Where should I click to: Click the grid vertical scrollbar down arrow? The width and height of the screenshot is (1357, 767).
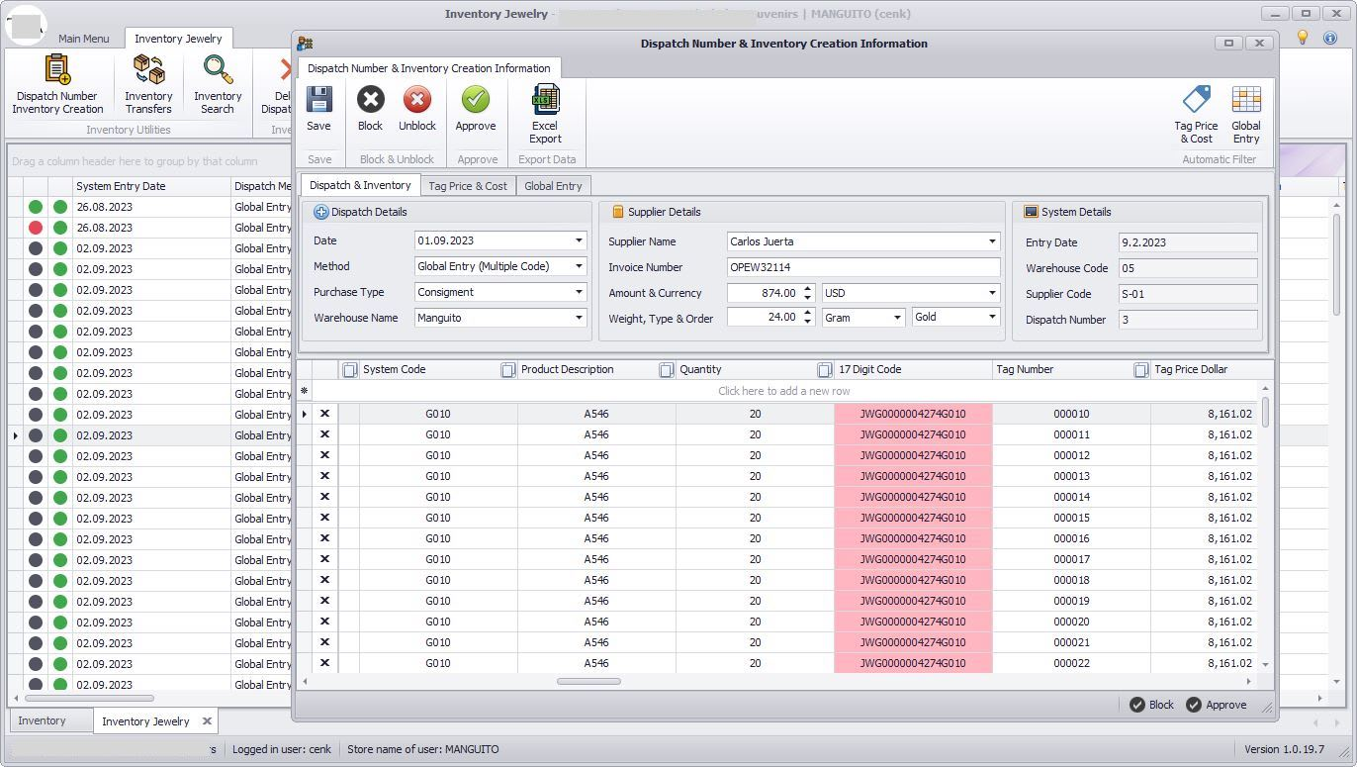[1265, 664]
